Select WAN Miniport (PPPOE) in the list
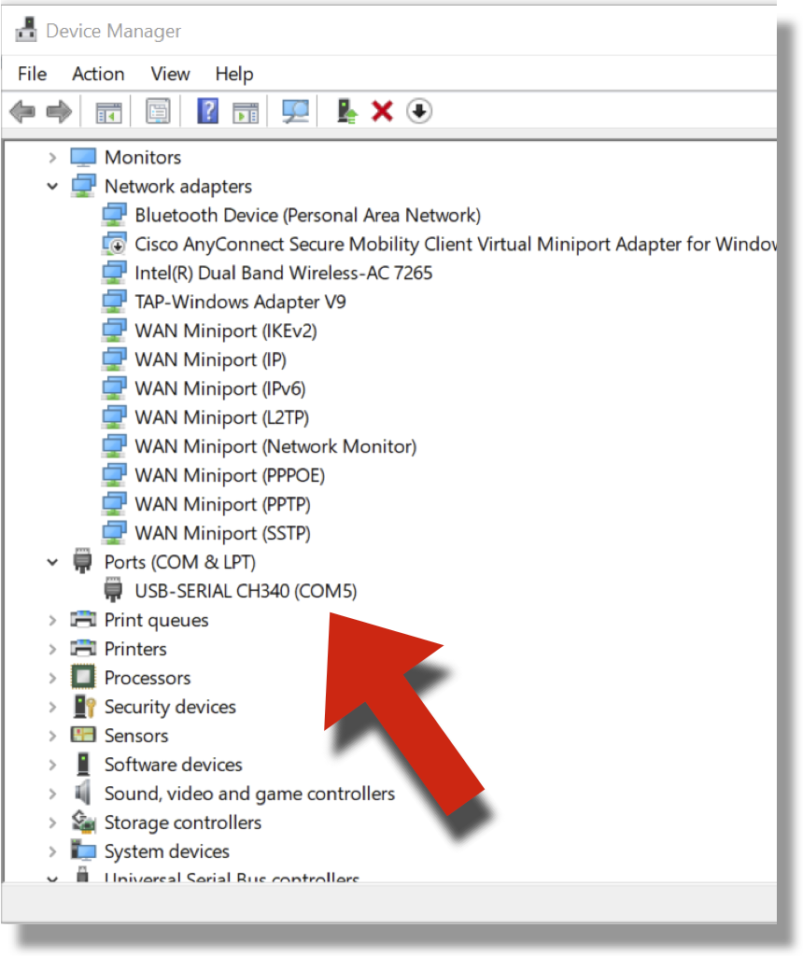The width and height of the screenshot is (803, 956). click(230, 475)
